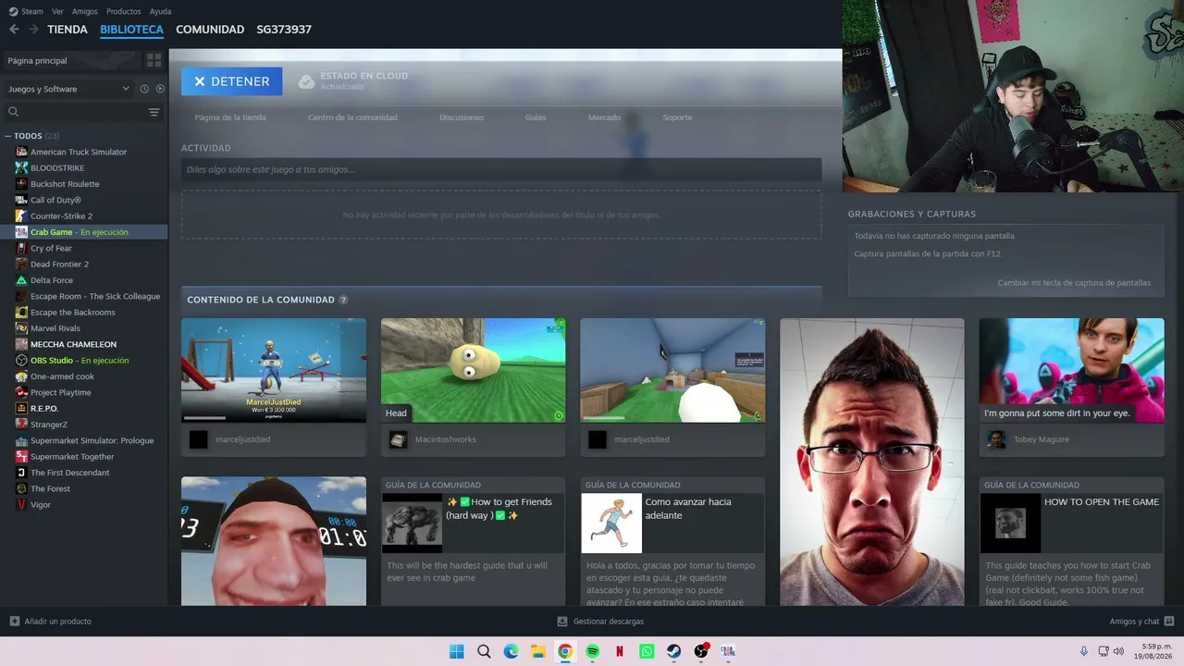This screenshot has height=666, width=1184.
Task: Open Tobey Maguire dirt in eye screenshot
Action: (x=1071, y=370)
